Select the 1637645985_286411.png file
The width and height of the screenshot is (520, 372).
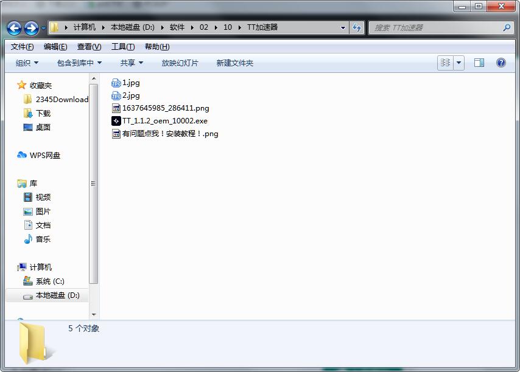[165, 108]
